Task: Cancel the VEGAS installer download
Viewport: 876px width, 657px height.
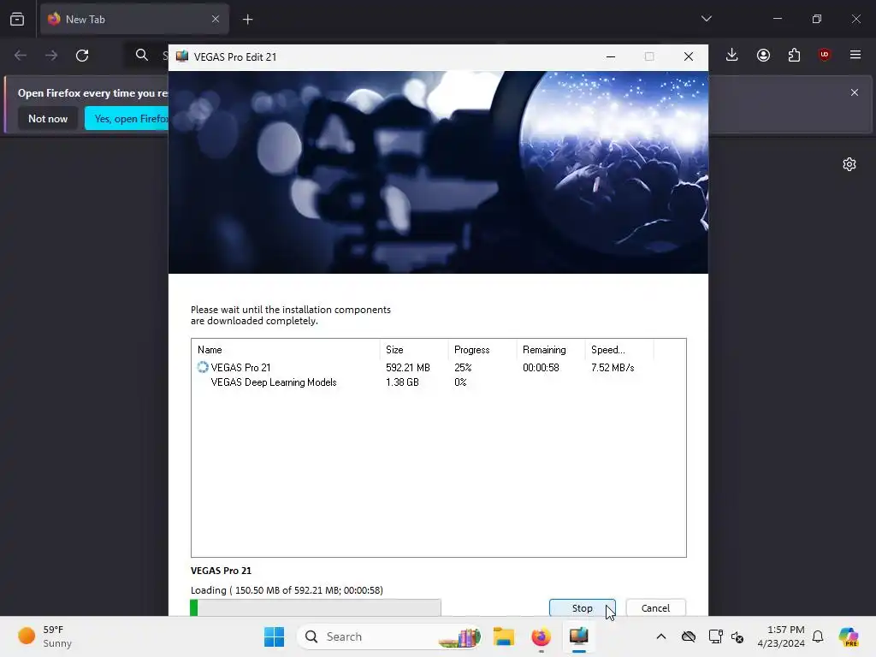Action: (655, 608)
